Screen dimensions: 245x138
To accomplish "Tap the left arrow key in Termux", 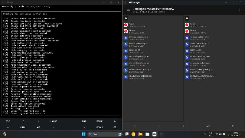I will click(54, 128).
